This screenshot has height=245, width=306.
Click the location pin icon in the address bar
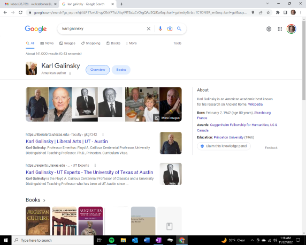(x=253, y=12)
